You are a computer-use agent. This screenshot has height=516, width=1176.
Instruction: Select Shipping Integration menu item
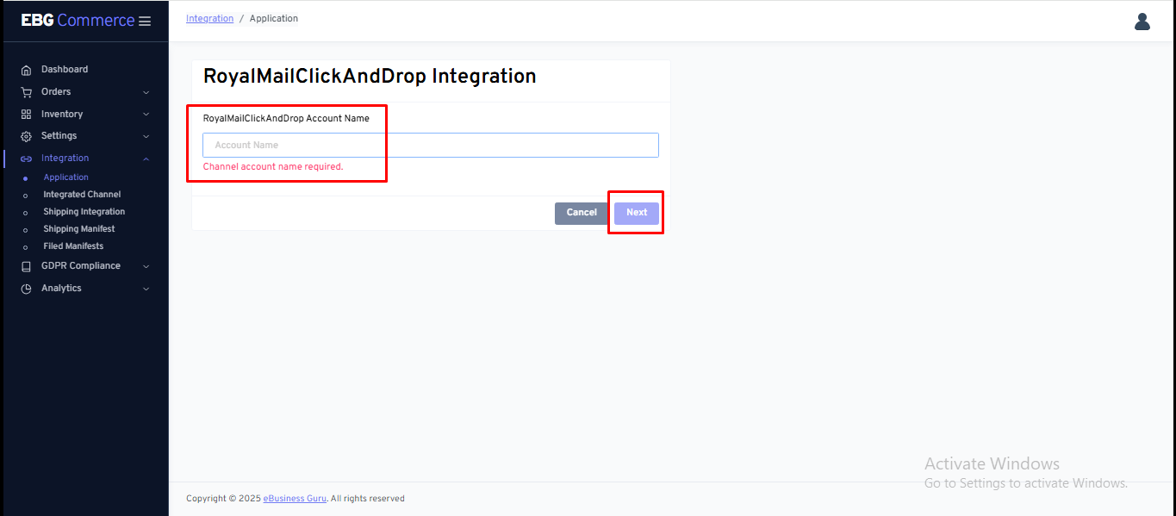(x=84, y=212)
